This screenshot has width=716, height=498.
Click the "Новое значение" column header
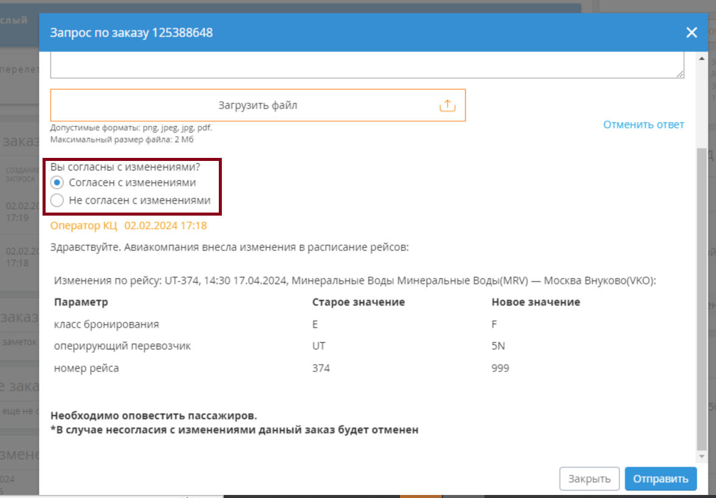click(535, 302)
